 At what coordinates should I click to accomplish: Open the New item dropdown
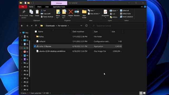point(91,11)
